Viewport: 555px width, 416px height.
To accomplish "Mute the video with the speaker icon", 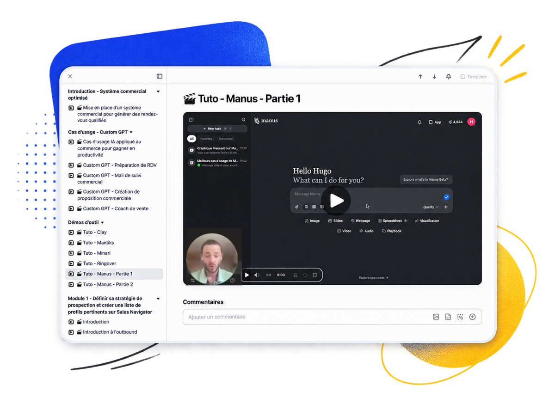I will coord(257,275).
